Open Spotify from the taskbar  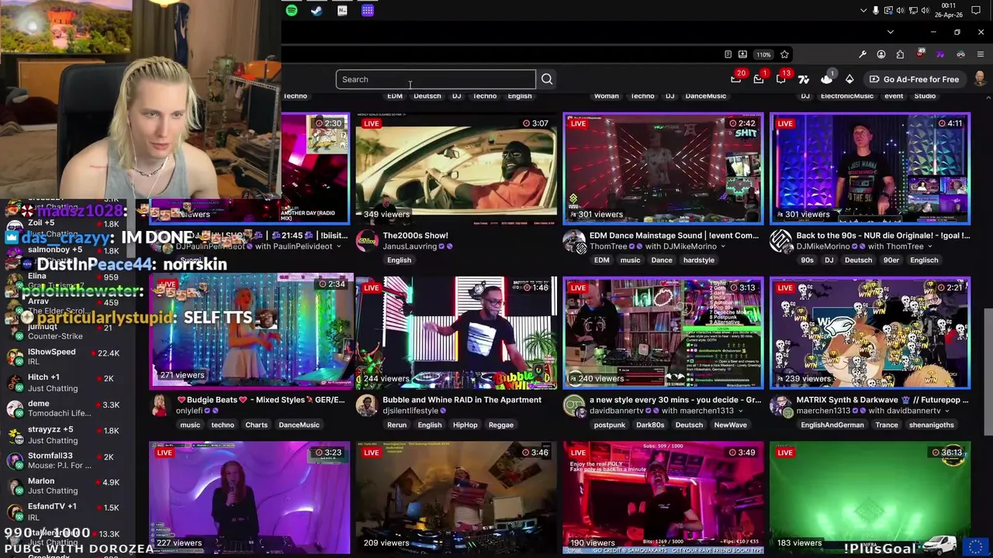pos(292,11)
